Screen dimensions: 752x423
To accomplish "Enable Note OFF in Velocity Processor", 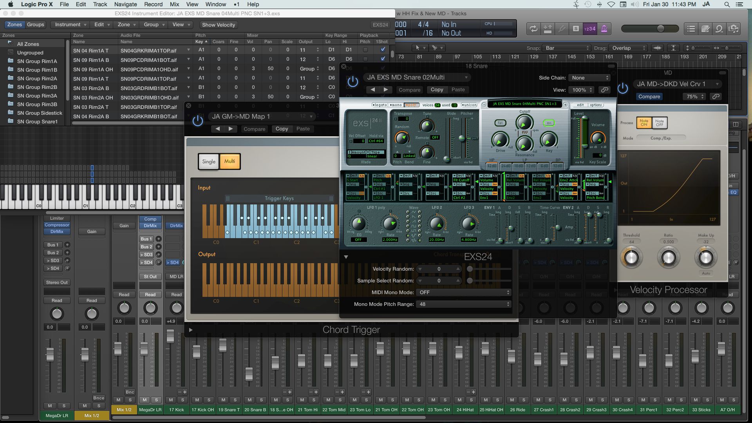I will point(660,123).
